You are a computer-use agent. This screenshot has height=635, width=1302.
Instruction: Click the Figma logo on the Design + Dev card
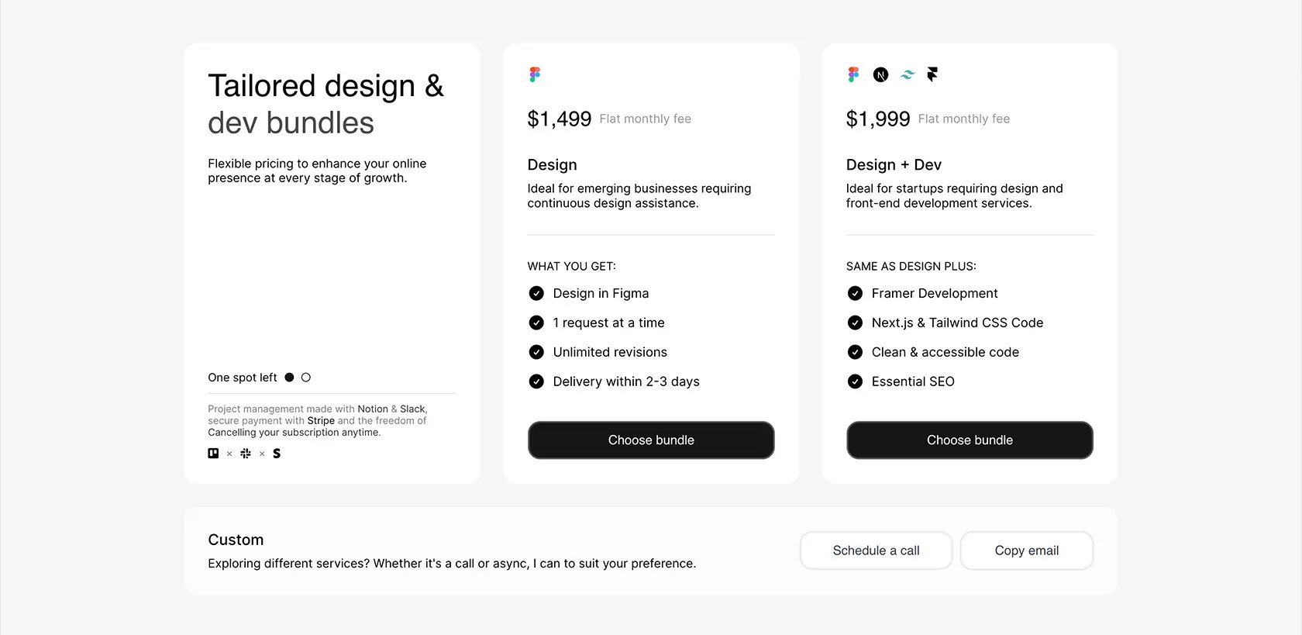pyautogui.click(x=853, y=74)
